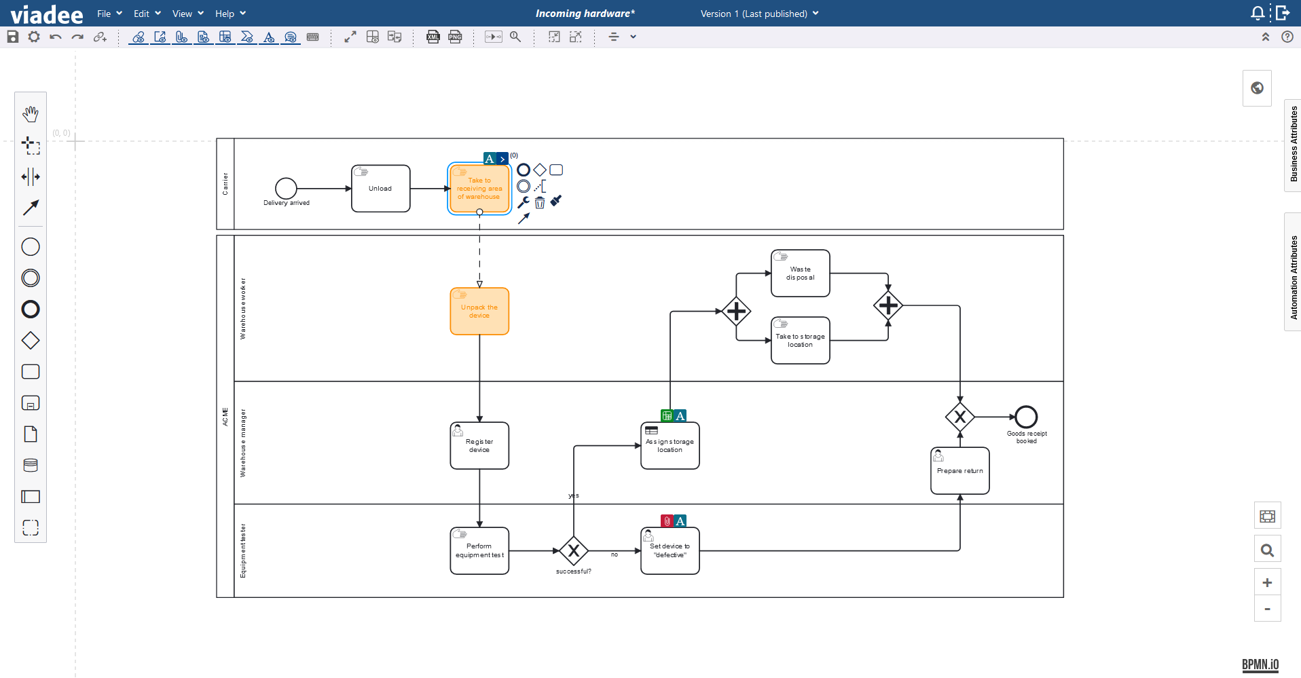Click the shrink selection icon in toolbar
1301x678 pixels.
pos(554,37)
